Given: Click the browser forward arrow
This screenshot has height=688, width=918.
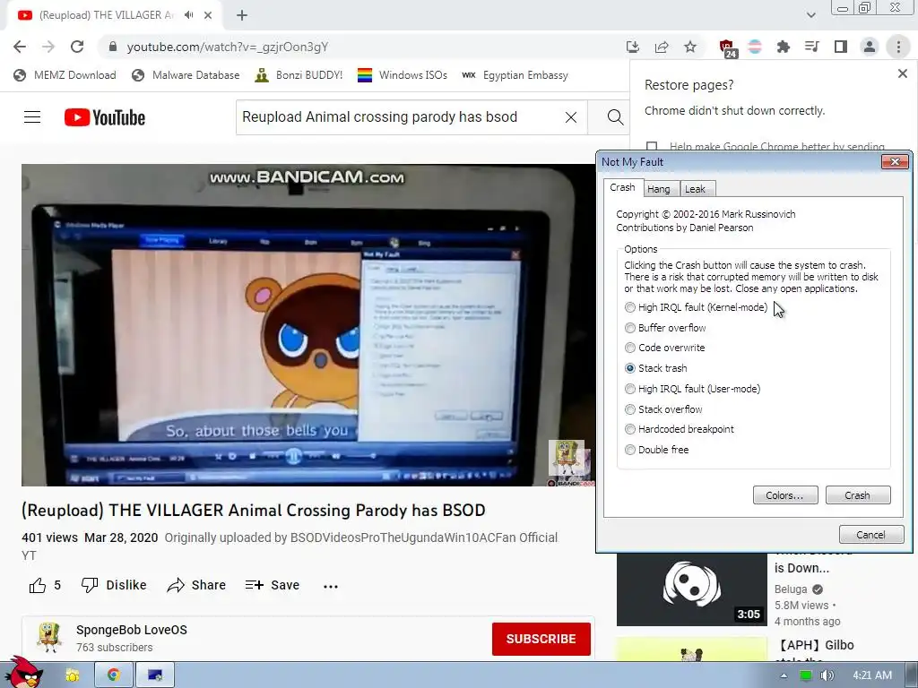Looking at the screenshot, I should [x=48, y=47].
